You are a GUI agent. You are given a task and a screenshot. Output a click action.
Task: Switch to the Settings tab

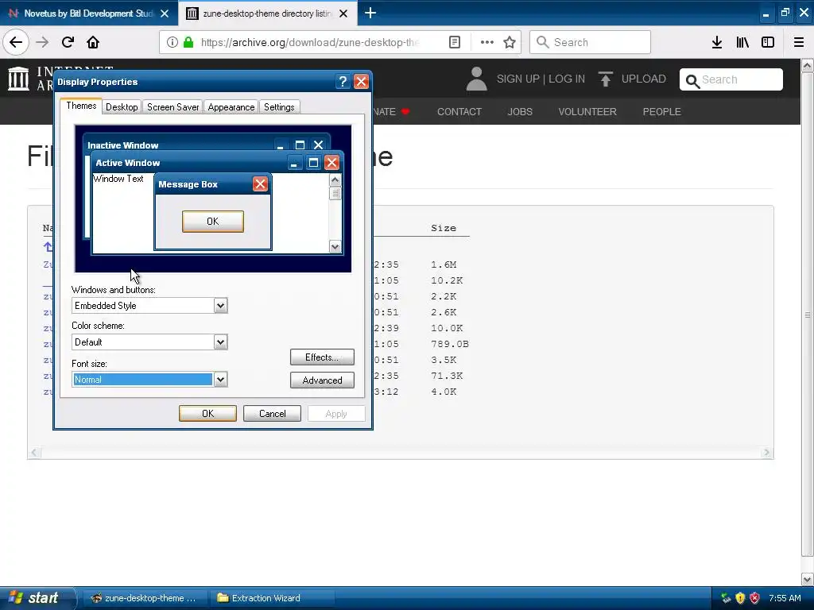tap(279, 107)
